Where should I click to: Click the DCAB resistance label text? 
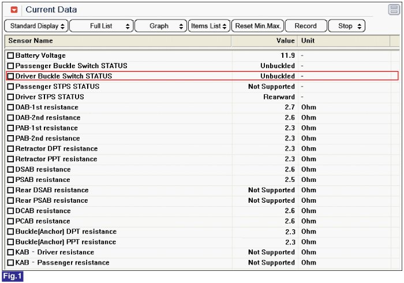tap(43, 211)
